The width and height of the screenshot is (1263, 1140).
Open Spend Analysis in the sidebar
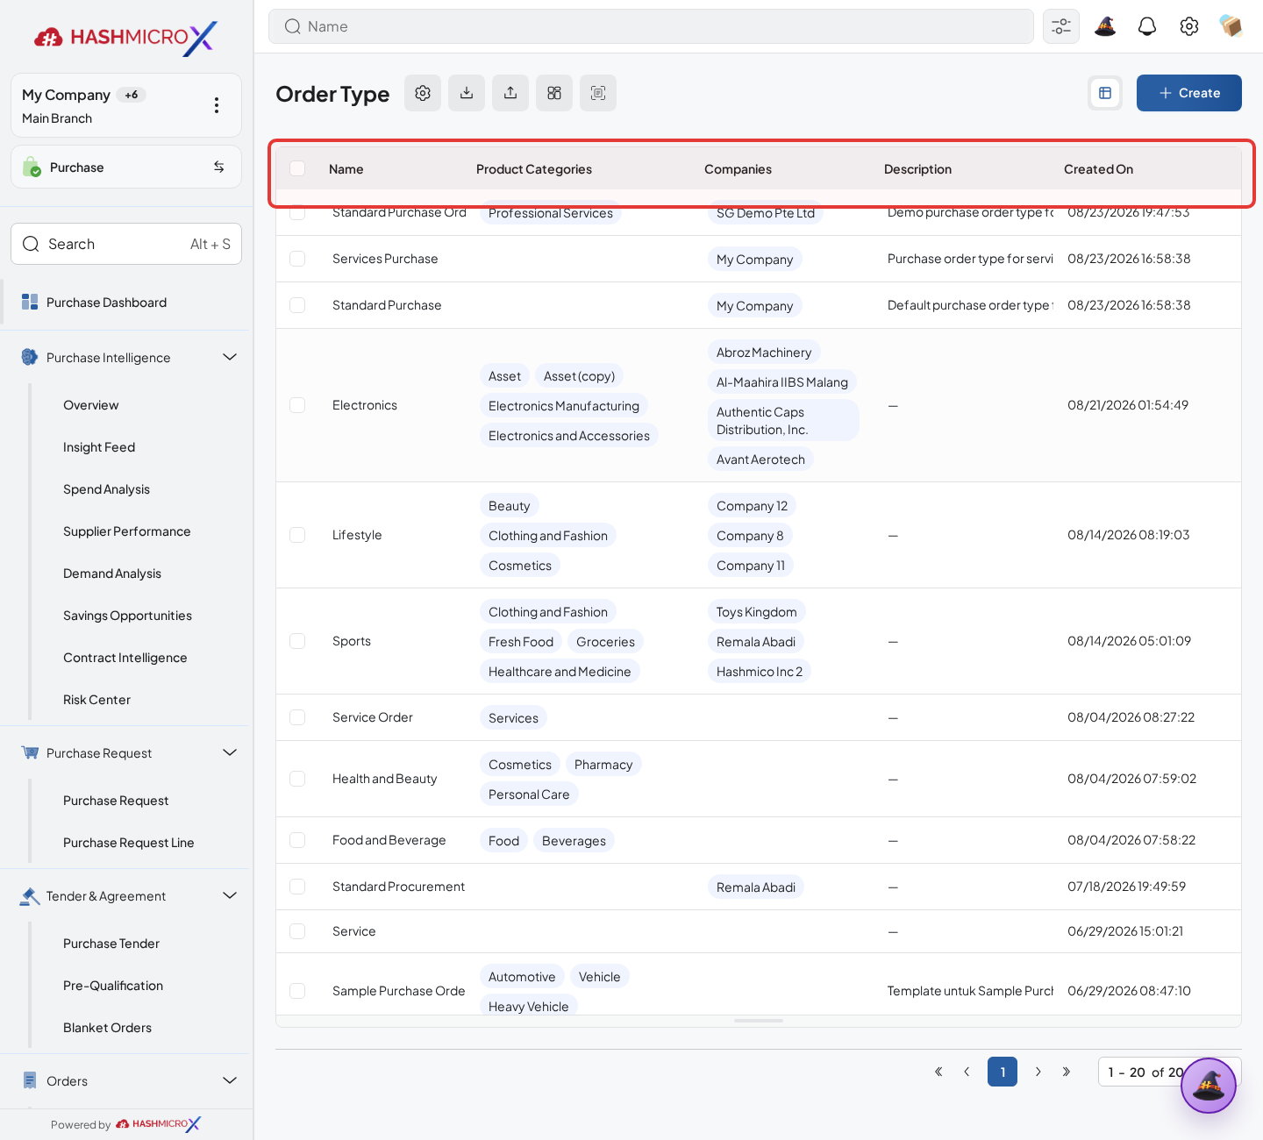[x=106, y=489]
